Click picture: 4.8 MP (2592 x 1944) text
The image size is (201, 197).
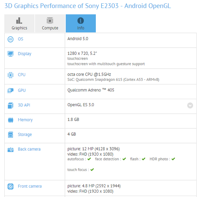pyautogui.click(x=94, y=186)
